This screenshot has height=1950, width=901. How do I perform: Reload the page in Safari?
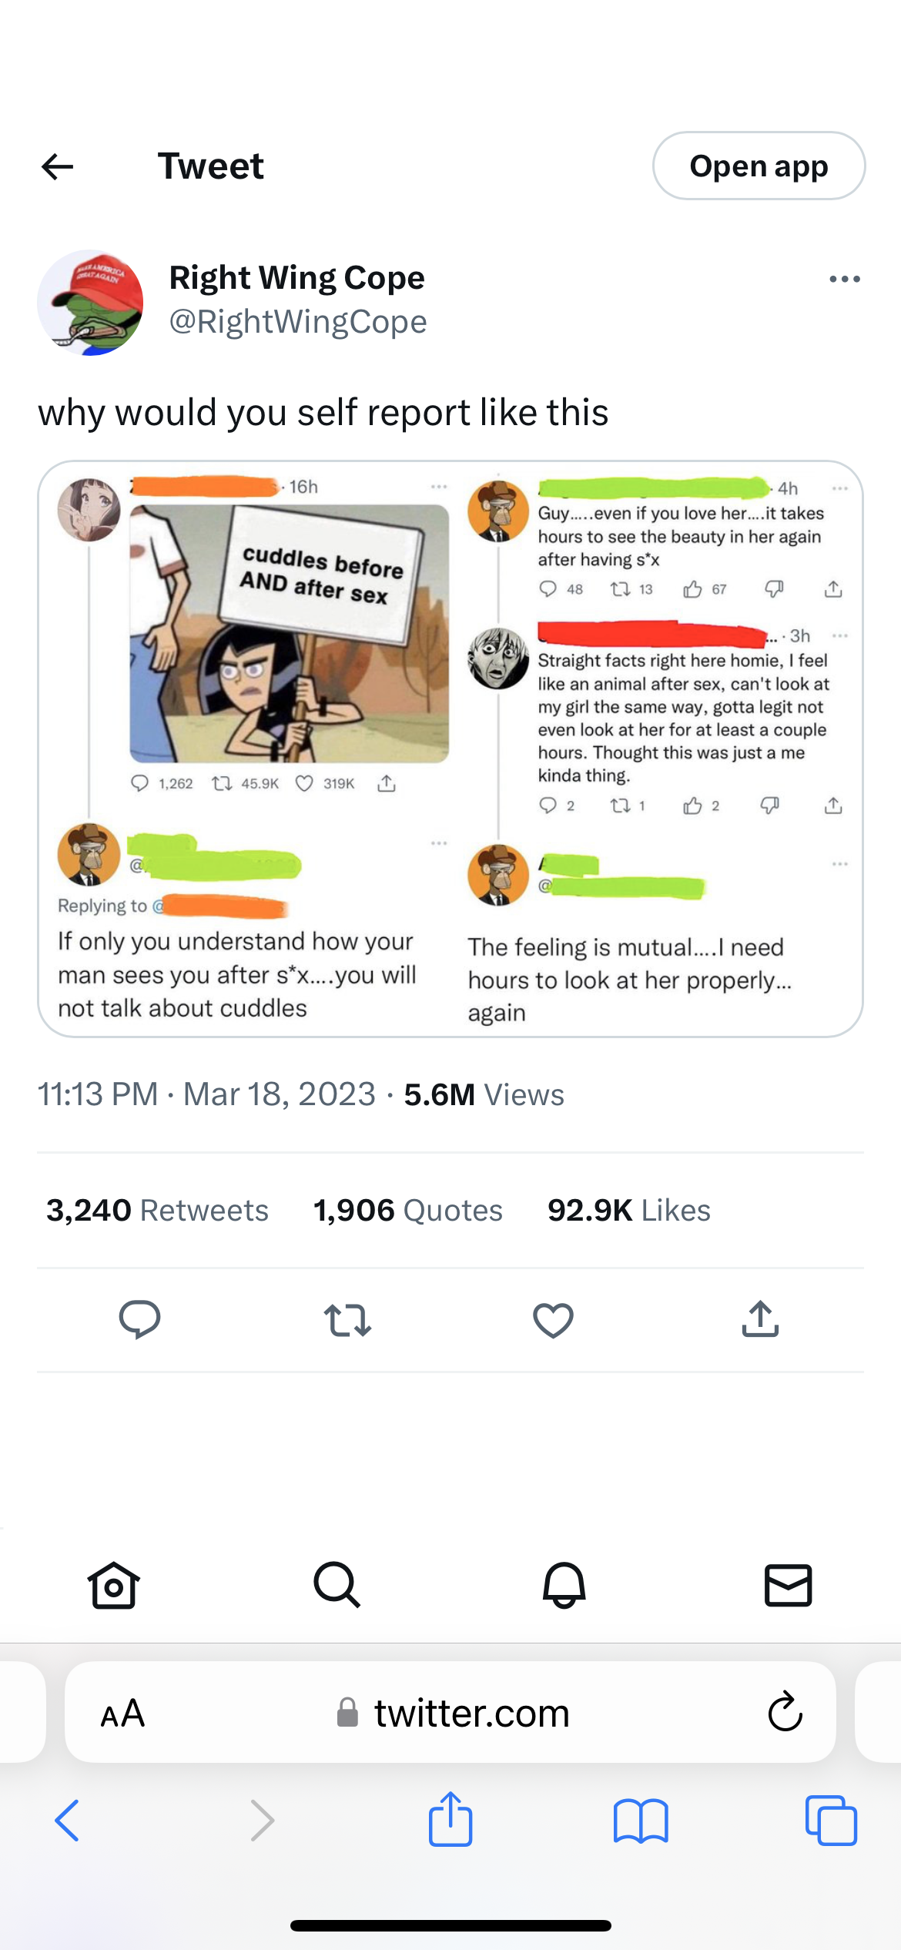785,1712
